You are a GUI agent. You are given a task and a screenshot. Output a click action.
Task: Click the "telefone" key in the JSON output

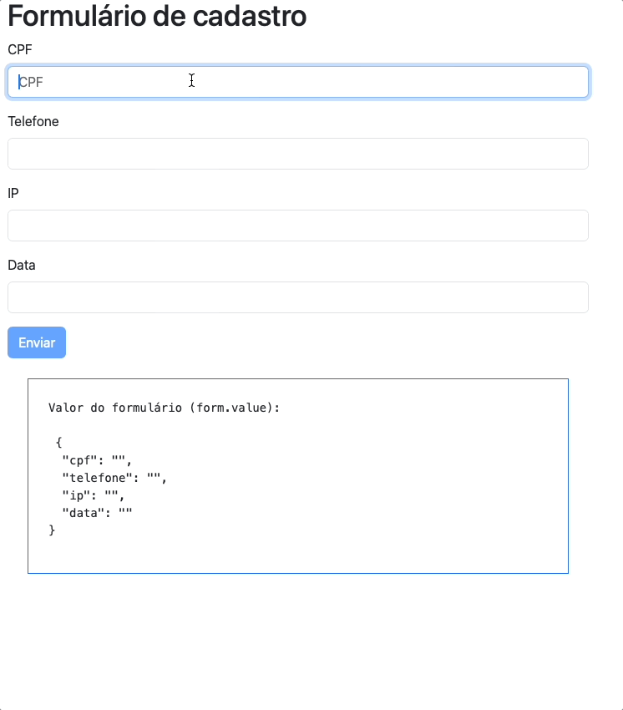pos(97,478)
